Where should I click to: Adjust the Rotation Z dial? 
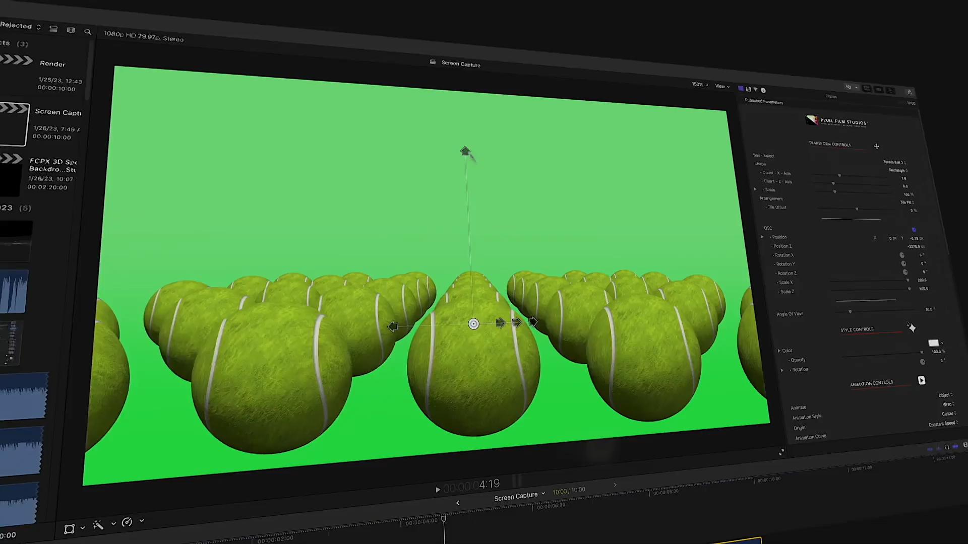[905, 273]
